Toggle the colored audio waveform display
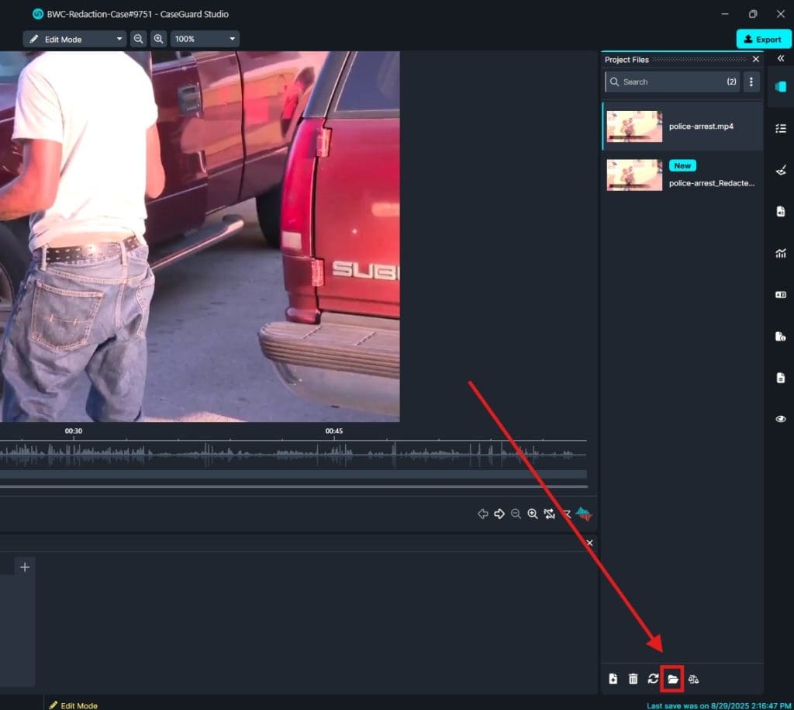 [584, 514]
